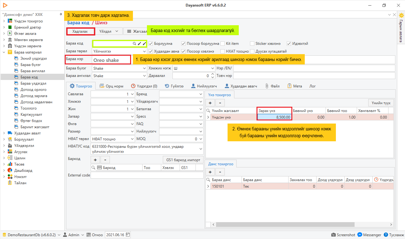Image resolution: width=405 pixels, height=239 pixels.
Task: Open Messenger from status bar
Action: click(x=369, y=235)
